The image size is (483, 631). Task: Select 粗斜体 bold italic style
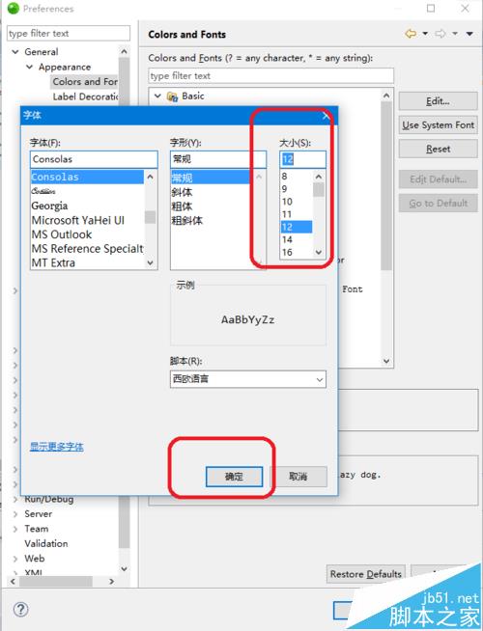210,221
